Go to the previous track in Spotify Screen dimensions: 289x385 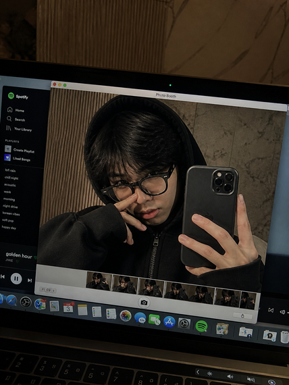tap(3, 277)
